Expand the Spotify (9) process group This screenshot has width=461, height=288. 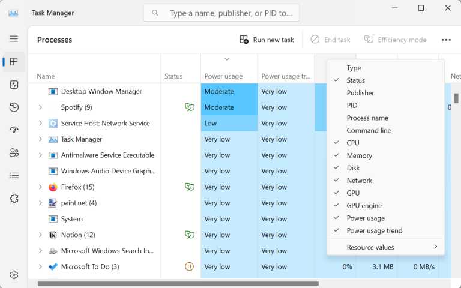[x=40, y=107]
